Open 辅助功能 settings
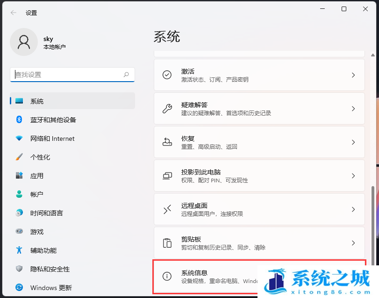This screenshot has height=298, width=379. (72, 250)
